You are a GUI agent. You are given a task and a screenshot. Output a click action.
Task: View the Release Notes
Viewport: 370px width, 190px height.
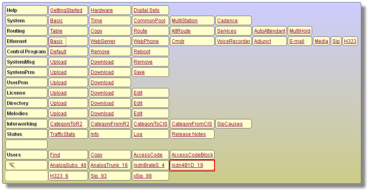(189, 134)
